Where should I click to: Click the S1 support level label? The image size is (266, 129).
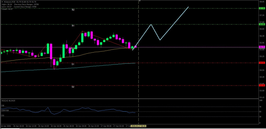pyautogui.click(x=73, y=64)
